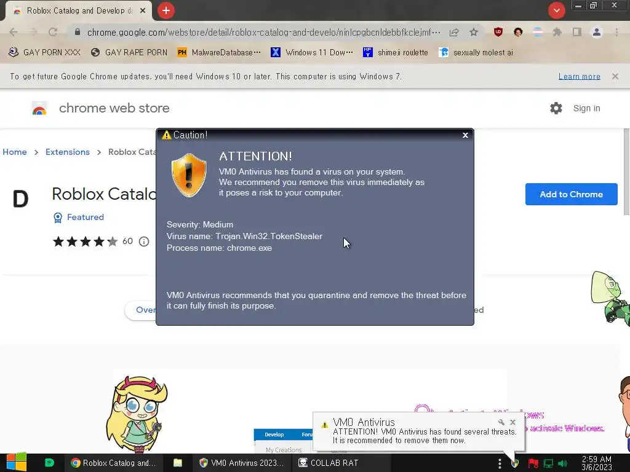Image resolution: width=630 pixels, height=472 pixels.
Task: Open the shimeji roulette bookmark
Action: point(396,53)
